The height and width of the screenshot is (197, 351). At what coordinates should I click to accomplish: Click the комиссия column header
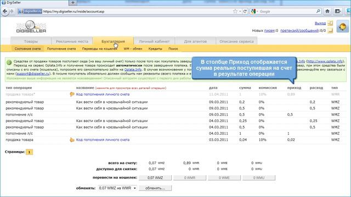pos(268,88)
